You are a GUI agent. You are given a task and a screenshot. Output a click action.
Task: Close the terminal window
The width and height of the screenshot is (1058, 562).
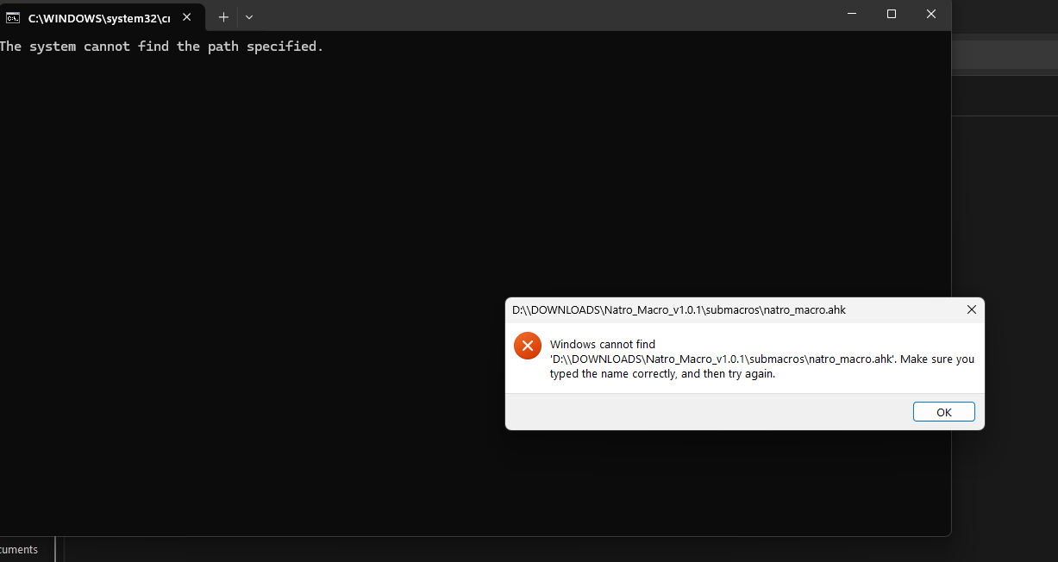coord(931,14)
